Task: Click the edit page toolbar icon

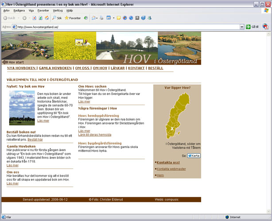Action: tap(109, 18)
